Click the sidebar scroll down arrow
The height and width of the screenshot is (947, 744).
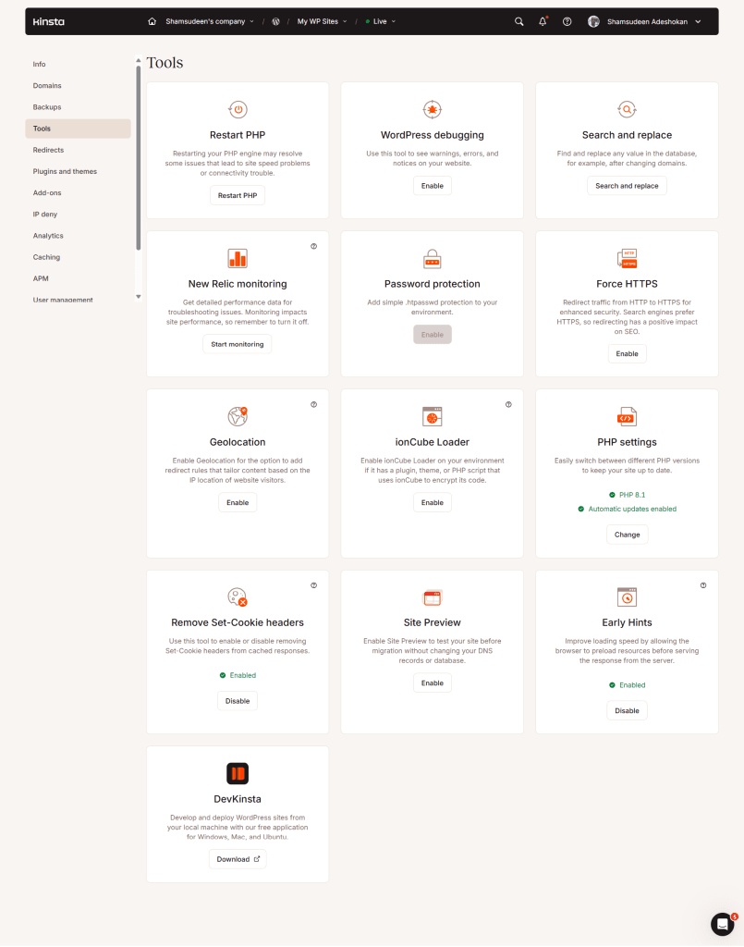point(139,297)
